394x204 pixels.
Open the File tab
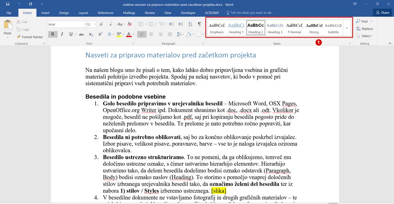point(9,13)
